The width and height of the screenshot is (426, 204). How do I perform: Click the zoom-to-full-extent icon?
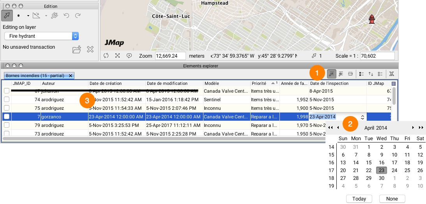tap(117, 56)
